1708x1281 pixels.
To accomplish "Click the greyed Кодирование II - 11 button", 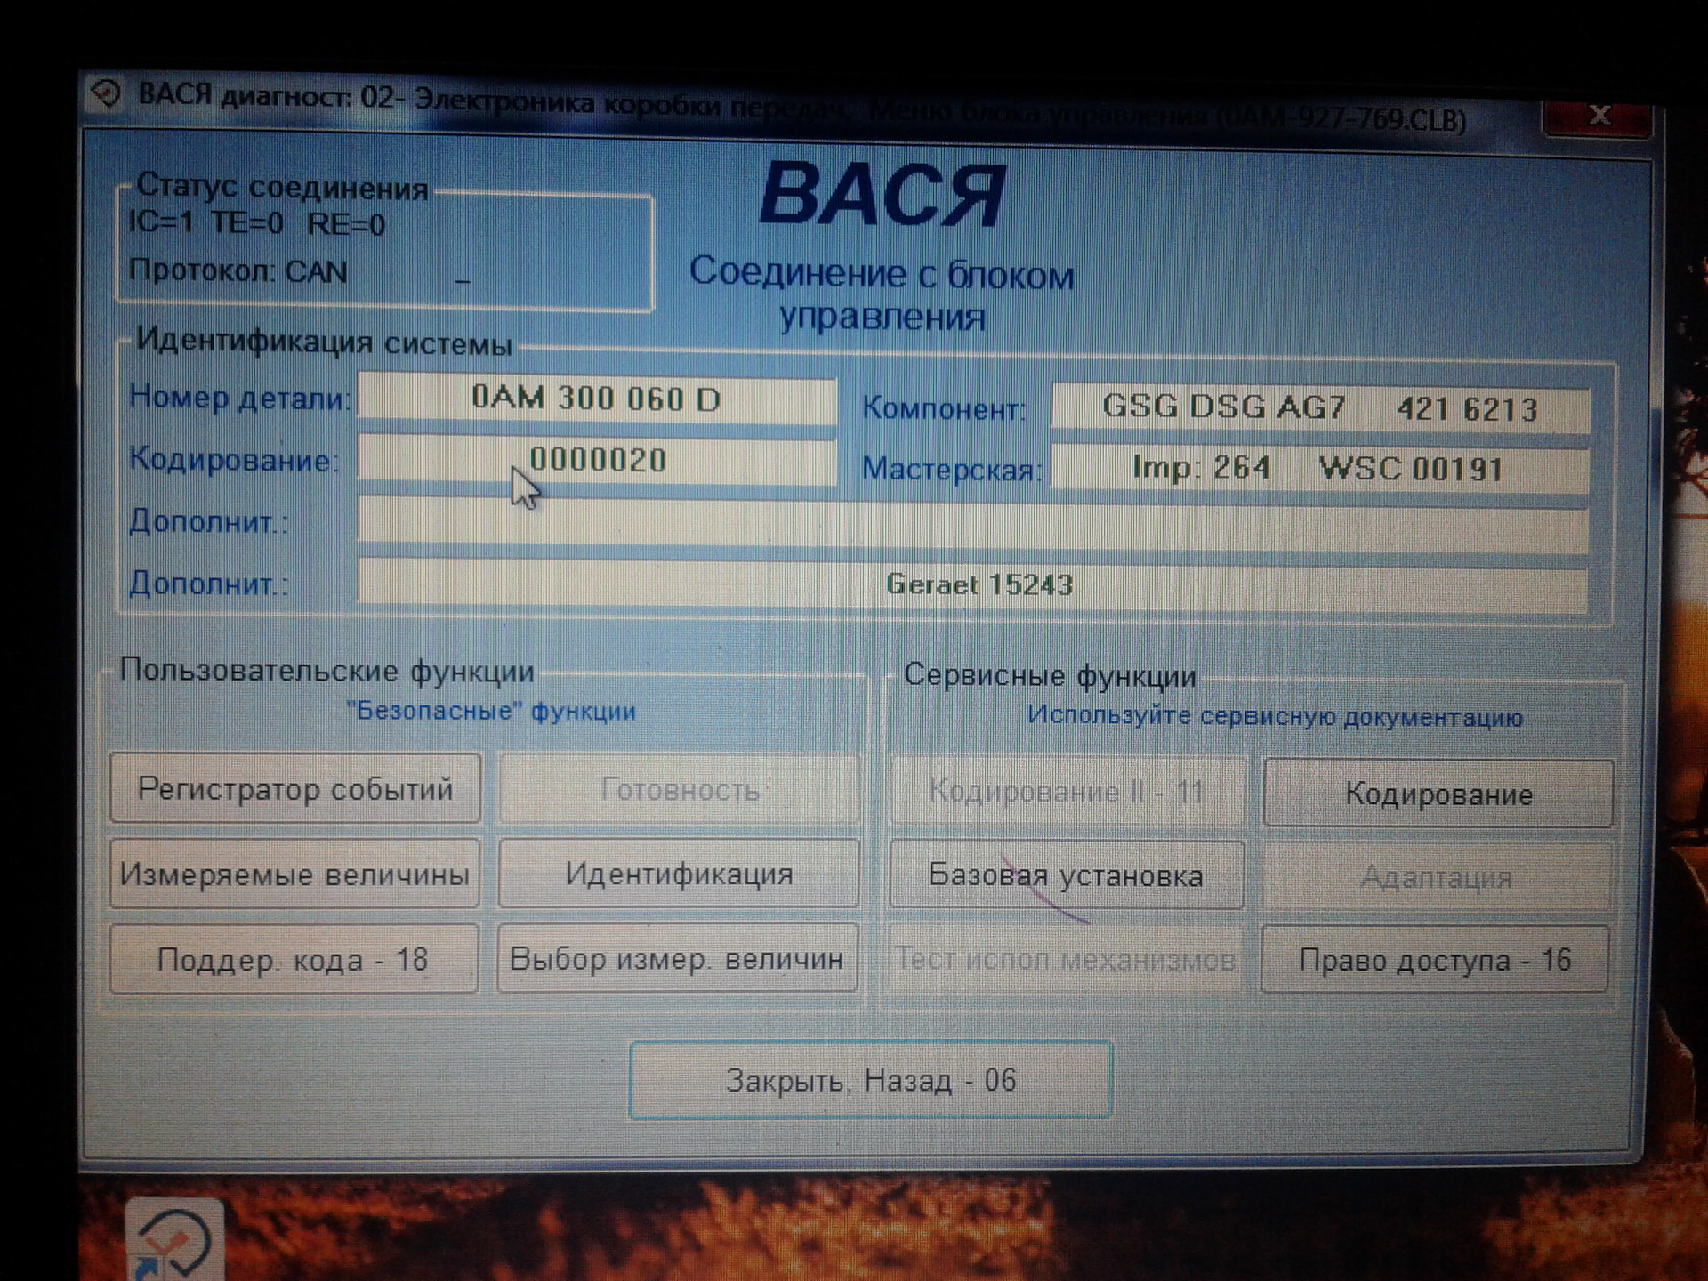I will tap(1067, 792).
